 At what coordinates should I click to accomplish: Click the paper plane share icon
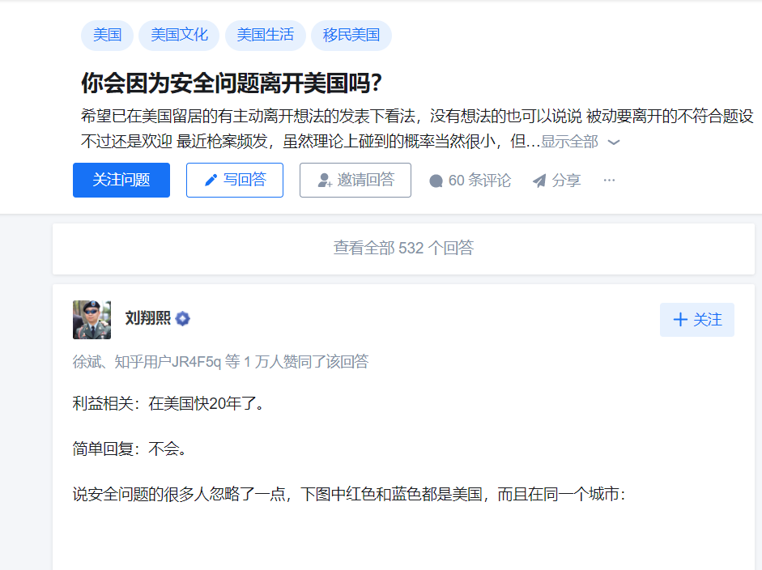[539, 181]
